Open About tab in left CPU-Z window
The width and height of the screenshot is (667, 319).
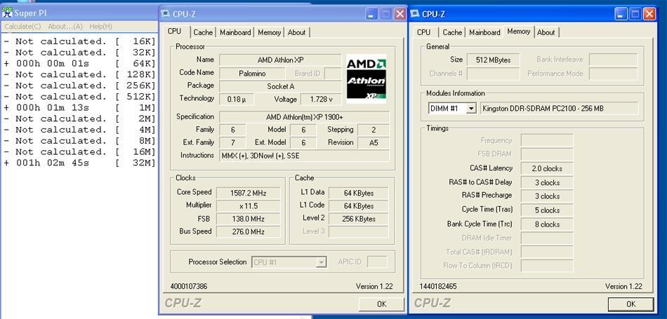point(296,32)
